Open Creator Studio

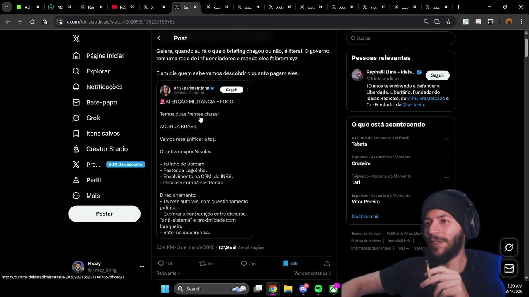(100, 149)
